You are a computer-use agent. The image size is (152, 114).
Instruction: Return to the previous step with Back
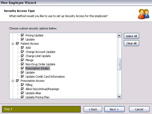pyautogui.click(x=93, y=109)
